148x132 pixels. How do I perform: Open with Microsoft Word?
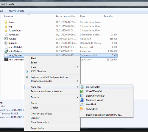click(x=106, y=100)
